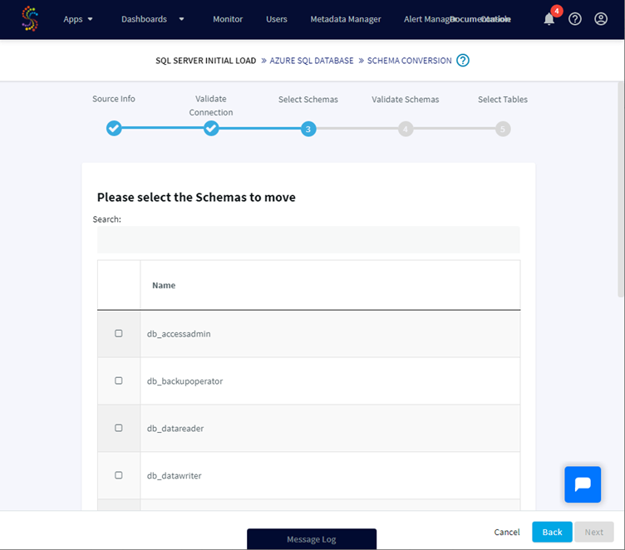Image resolution: width=625 pixels, height=550 pixels.
Task: Click the Source Info step label
Action: tap(114, 99)
